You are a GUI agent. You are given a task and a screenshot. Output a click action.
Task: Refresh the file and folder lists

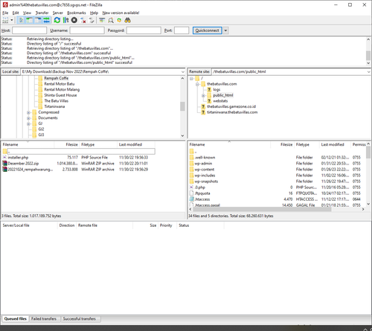click(x=57, y=20)
